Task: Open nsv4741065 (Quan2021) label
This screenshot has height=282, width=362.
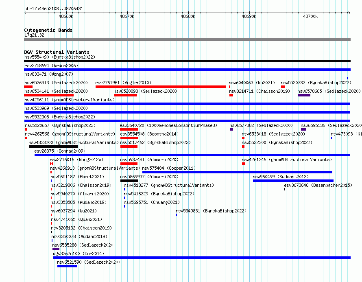Action: tap(76, 219)
